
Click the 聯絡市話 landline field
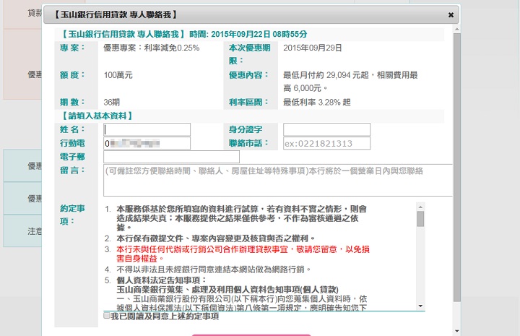point(326,143)
